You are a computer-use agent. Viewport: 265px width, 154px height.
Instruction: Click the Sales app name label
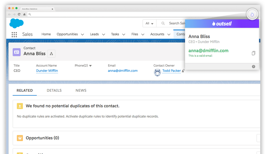[27, 34]
